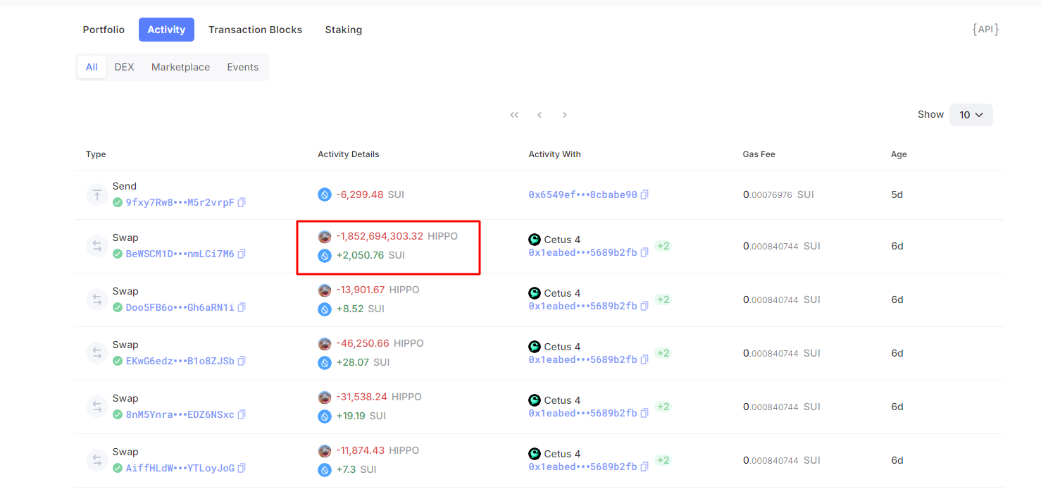Click the Send arrow icon in first row
The width and height of the screenshot is (1041, 494).
pos(96,194)
